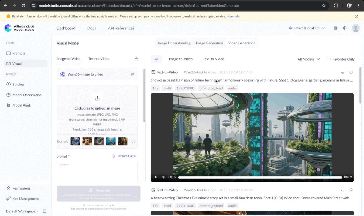Image resolution: width=364 pixels, height=216 pixels.
Task: Open the Default Workspace switcher
Action: (x=22, y=211)
